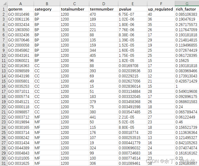This screenshot has height=166, width=199.
Task: Select column E header
Action: pyautogui.click(x=133, y=4)
